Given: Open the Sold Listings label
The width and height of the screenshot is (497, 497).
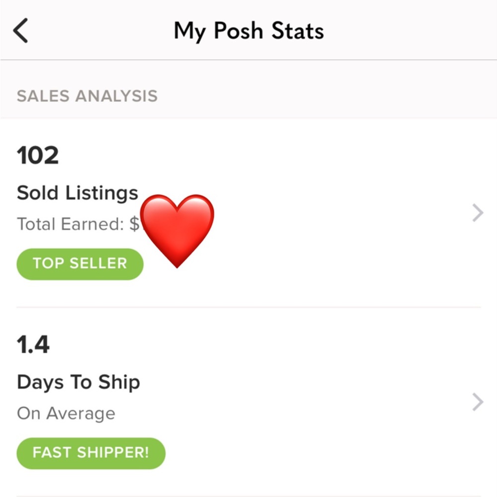Looking at the screenshot, I should click(x=78, y=193).
